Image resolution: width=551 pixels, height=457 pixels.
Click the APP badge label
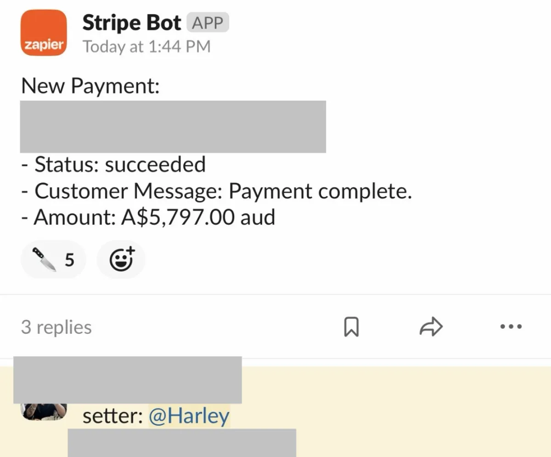[x=208, y=23]
